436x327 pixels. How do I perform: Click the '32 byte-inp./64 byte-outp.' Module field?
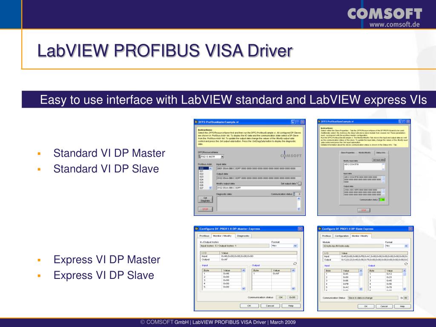coord(353,246)
